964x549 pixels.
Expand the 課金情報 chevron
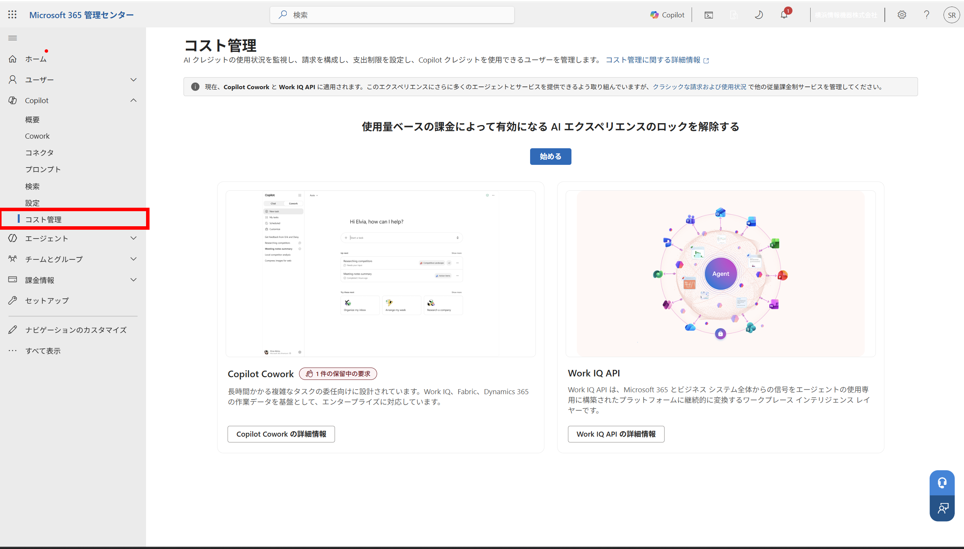134,280
